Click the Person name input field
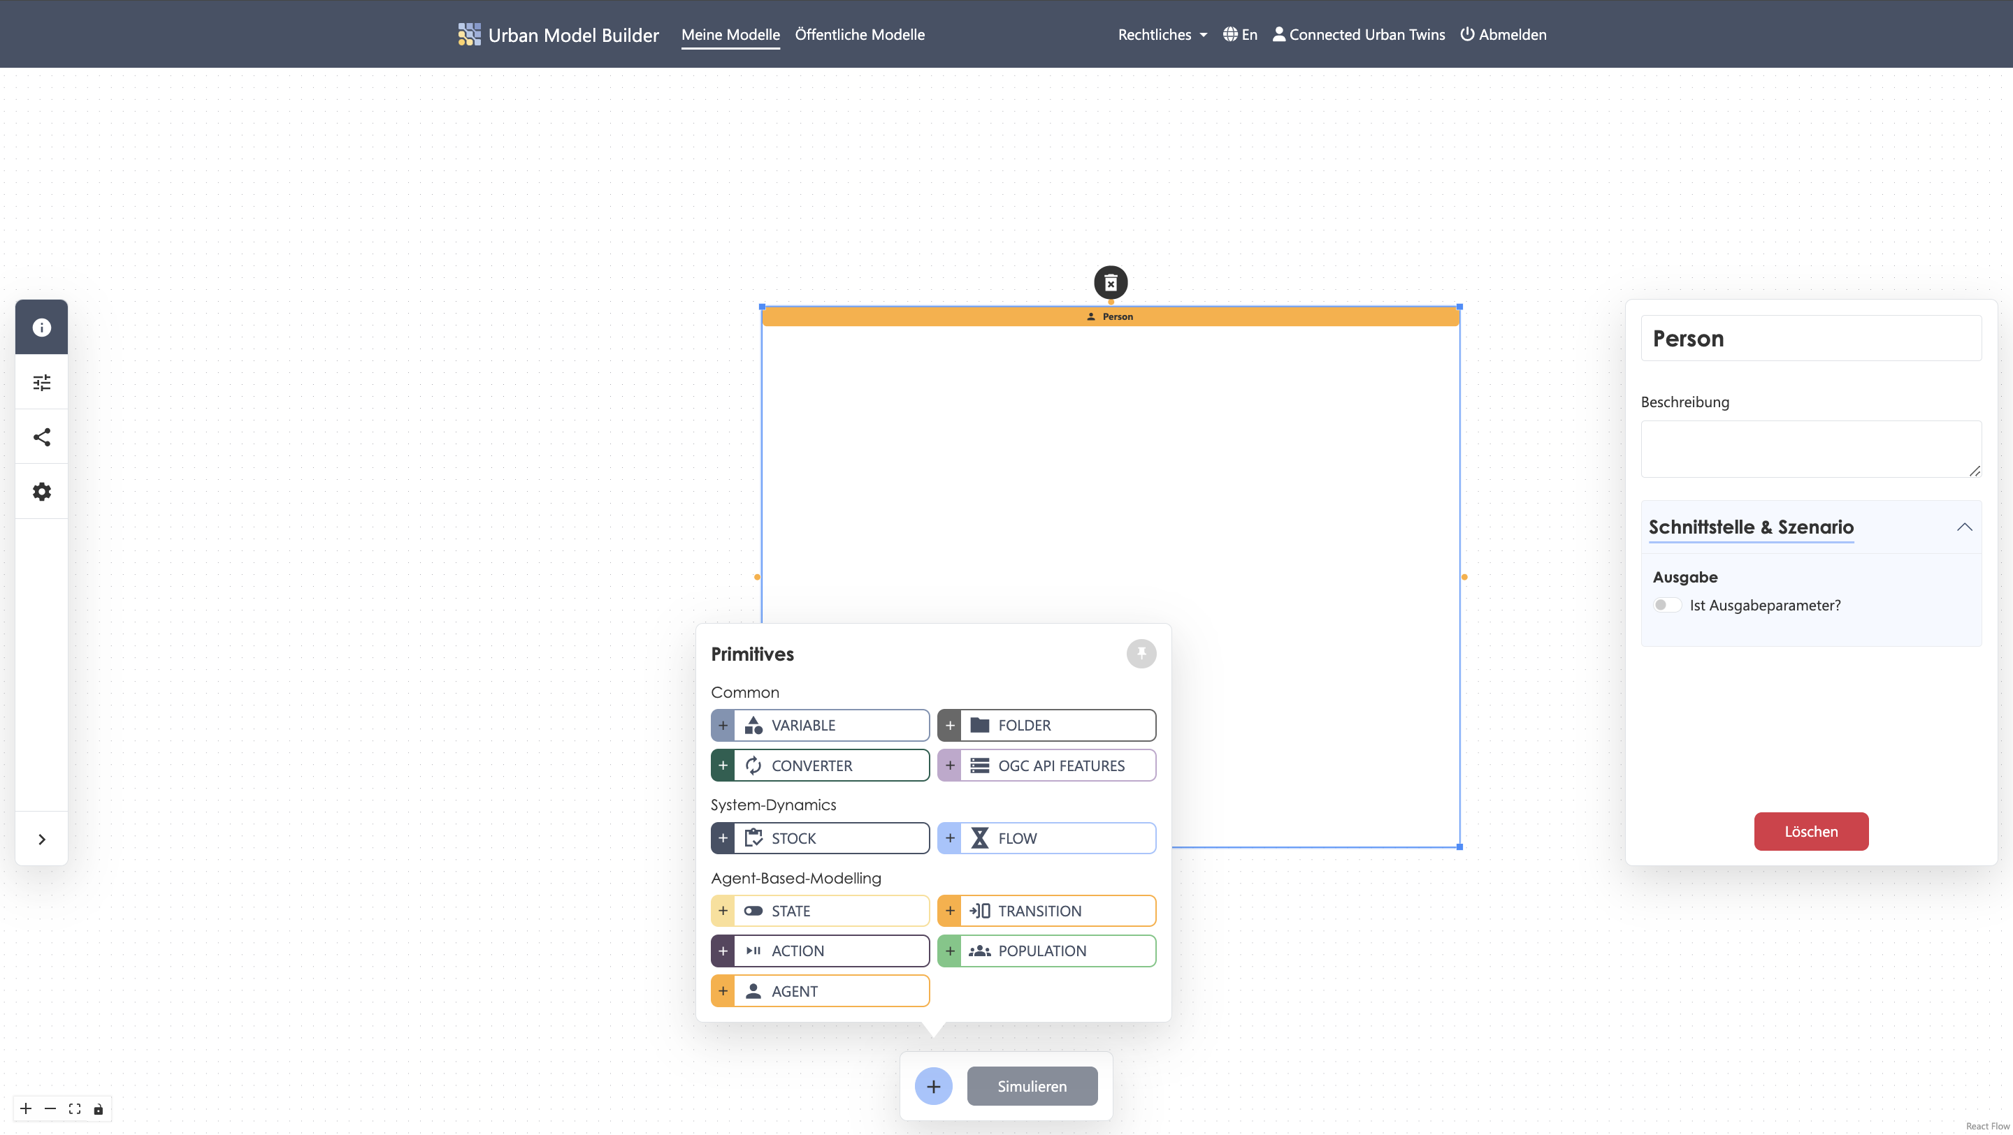2013x1135 pixels. point(1810,338)
